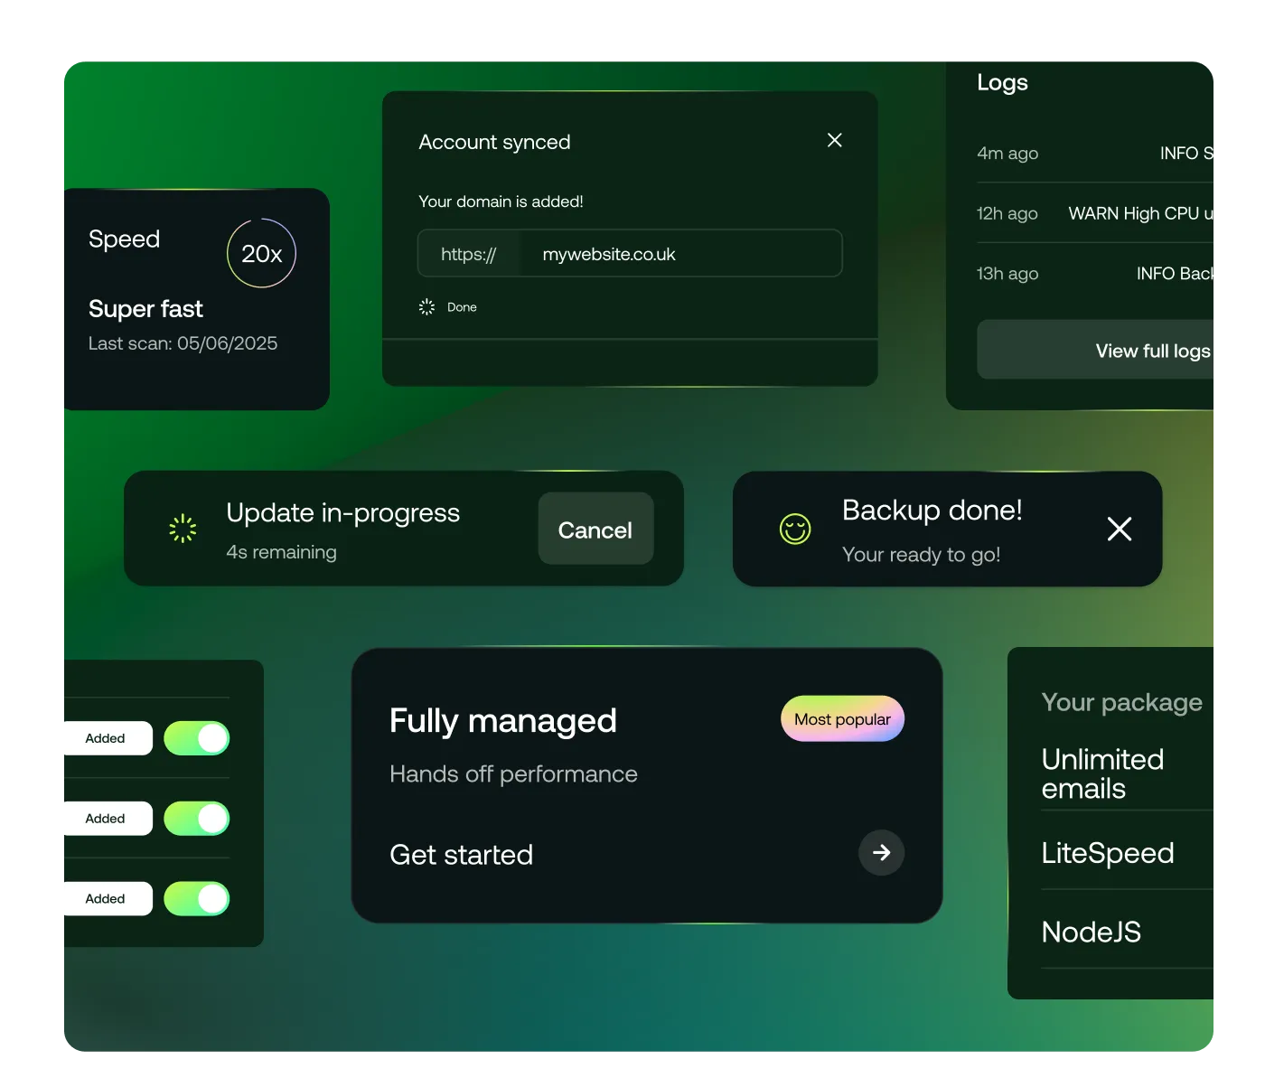Click the Fully managed plan title
Screen dimensions: 1265x1078
click(x=502, y=720)
